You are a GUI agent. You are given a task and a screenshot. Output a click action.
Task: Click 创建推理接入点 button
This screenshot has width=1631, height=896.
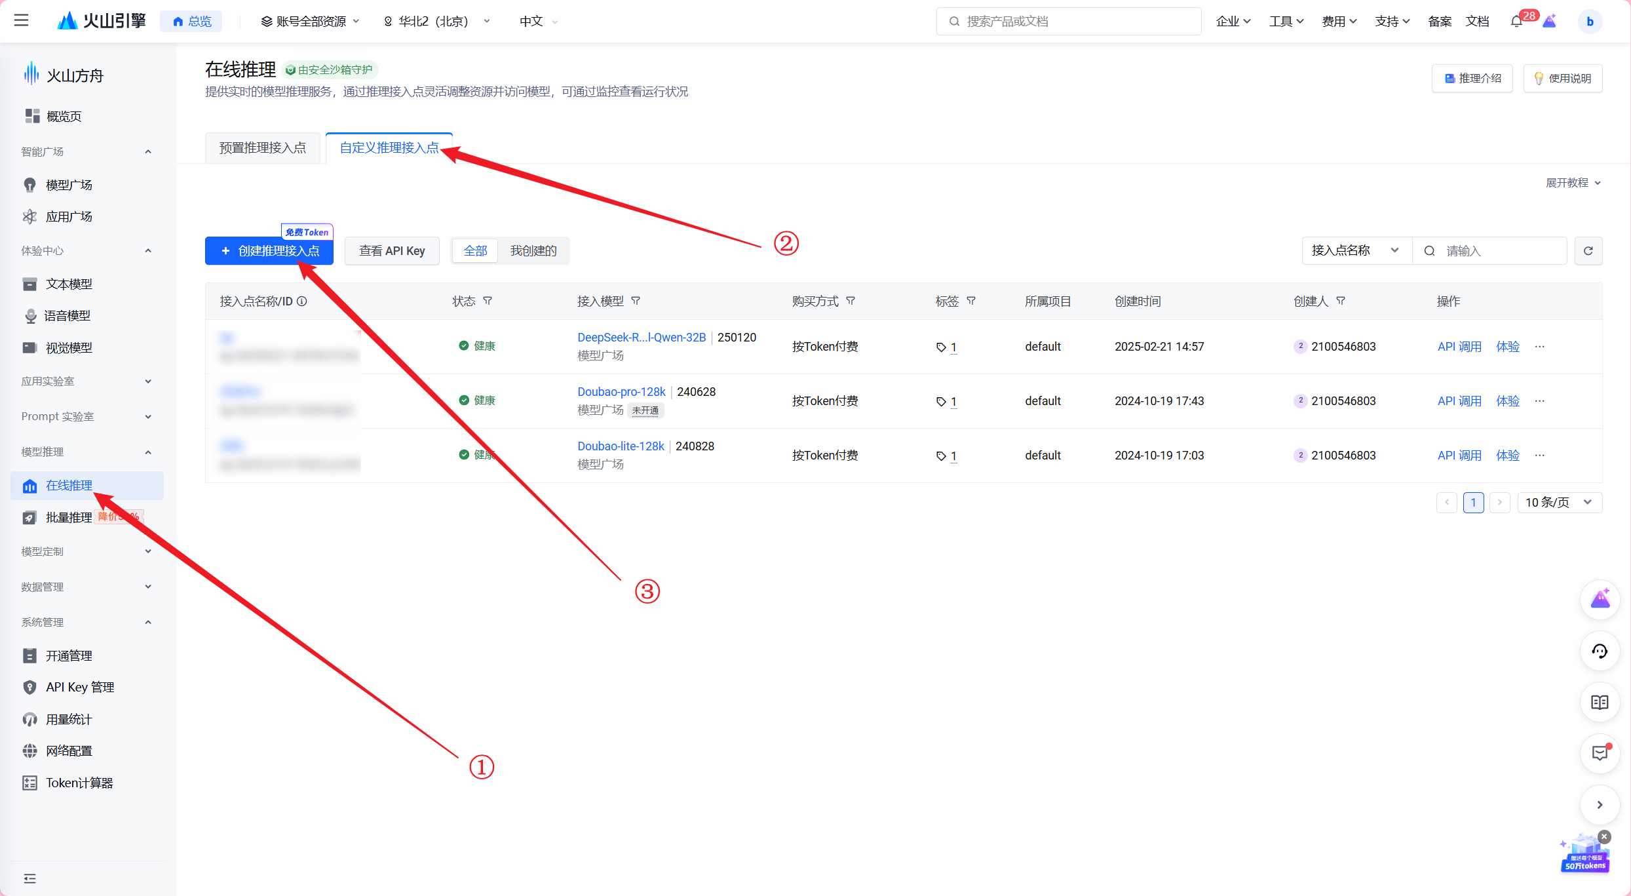click(269, 250)
